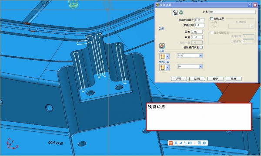The width and height of the screenshot is (261, 156).
Task: Click the green stock-model icon in the dialog
Action: 181,12
